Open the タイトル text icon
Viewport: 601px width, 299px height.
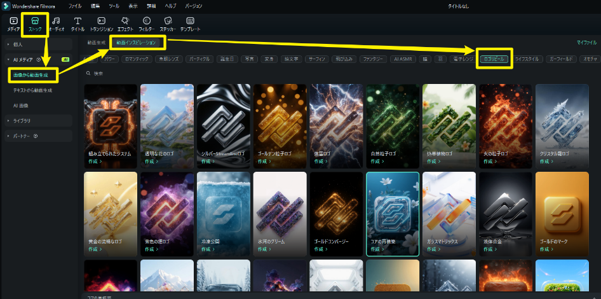[78, 21]
